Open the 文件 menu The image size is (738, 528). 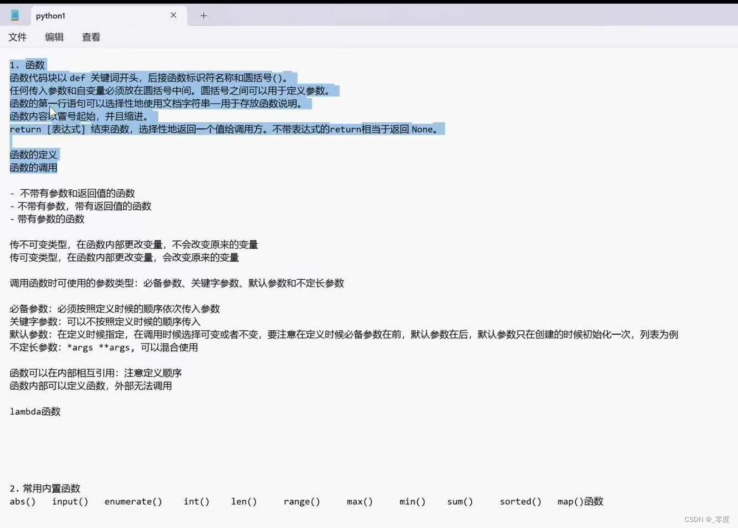(x=17, y=37)
